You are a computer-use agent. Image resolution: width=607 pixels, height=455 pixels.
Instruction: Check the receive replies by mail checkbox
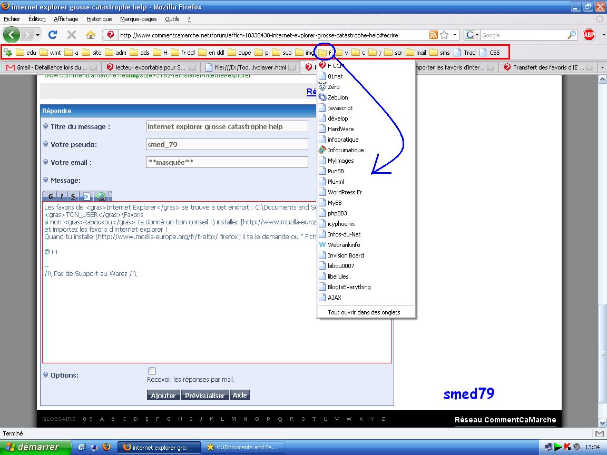click(152, 371)
